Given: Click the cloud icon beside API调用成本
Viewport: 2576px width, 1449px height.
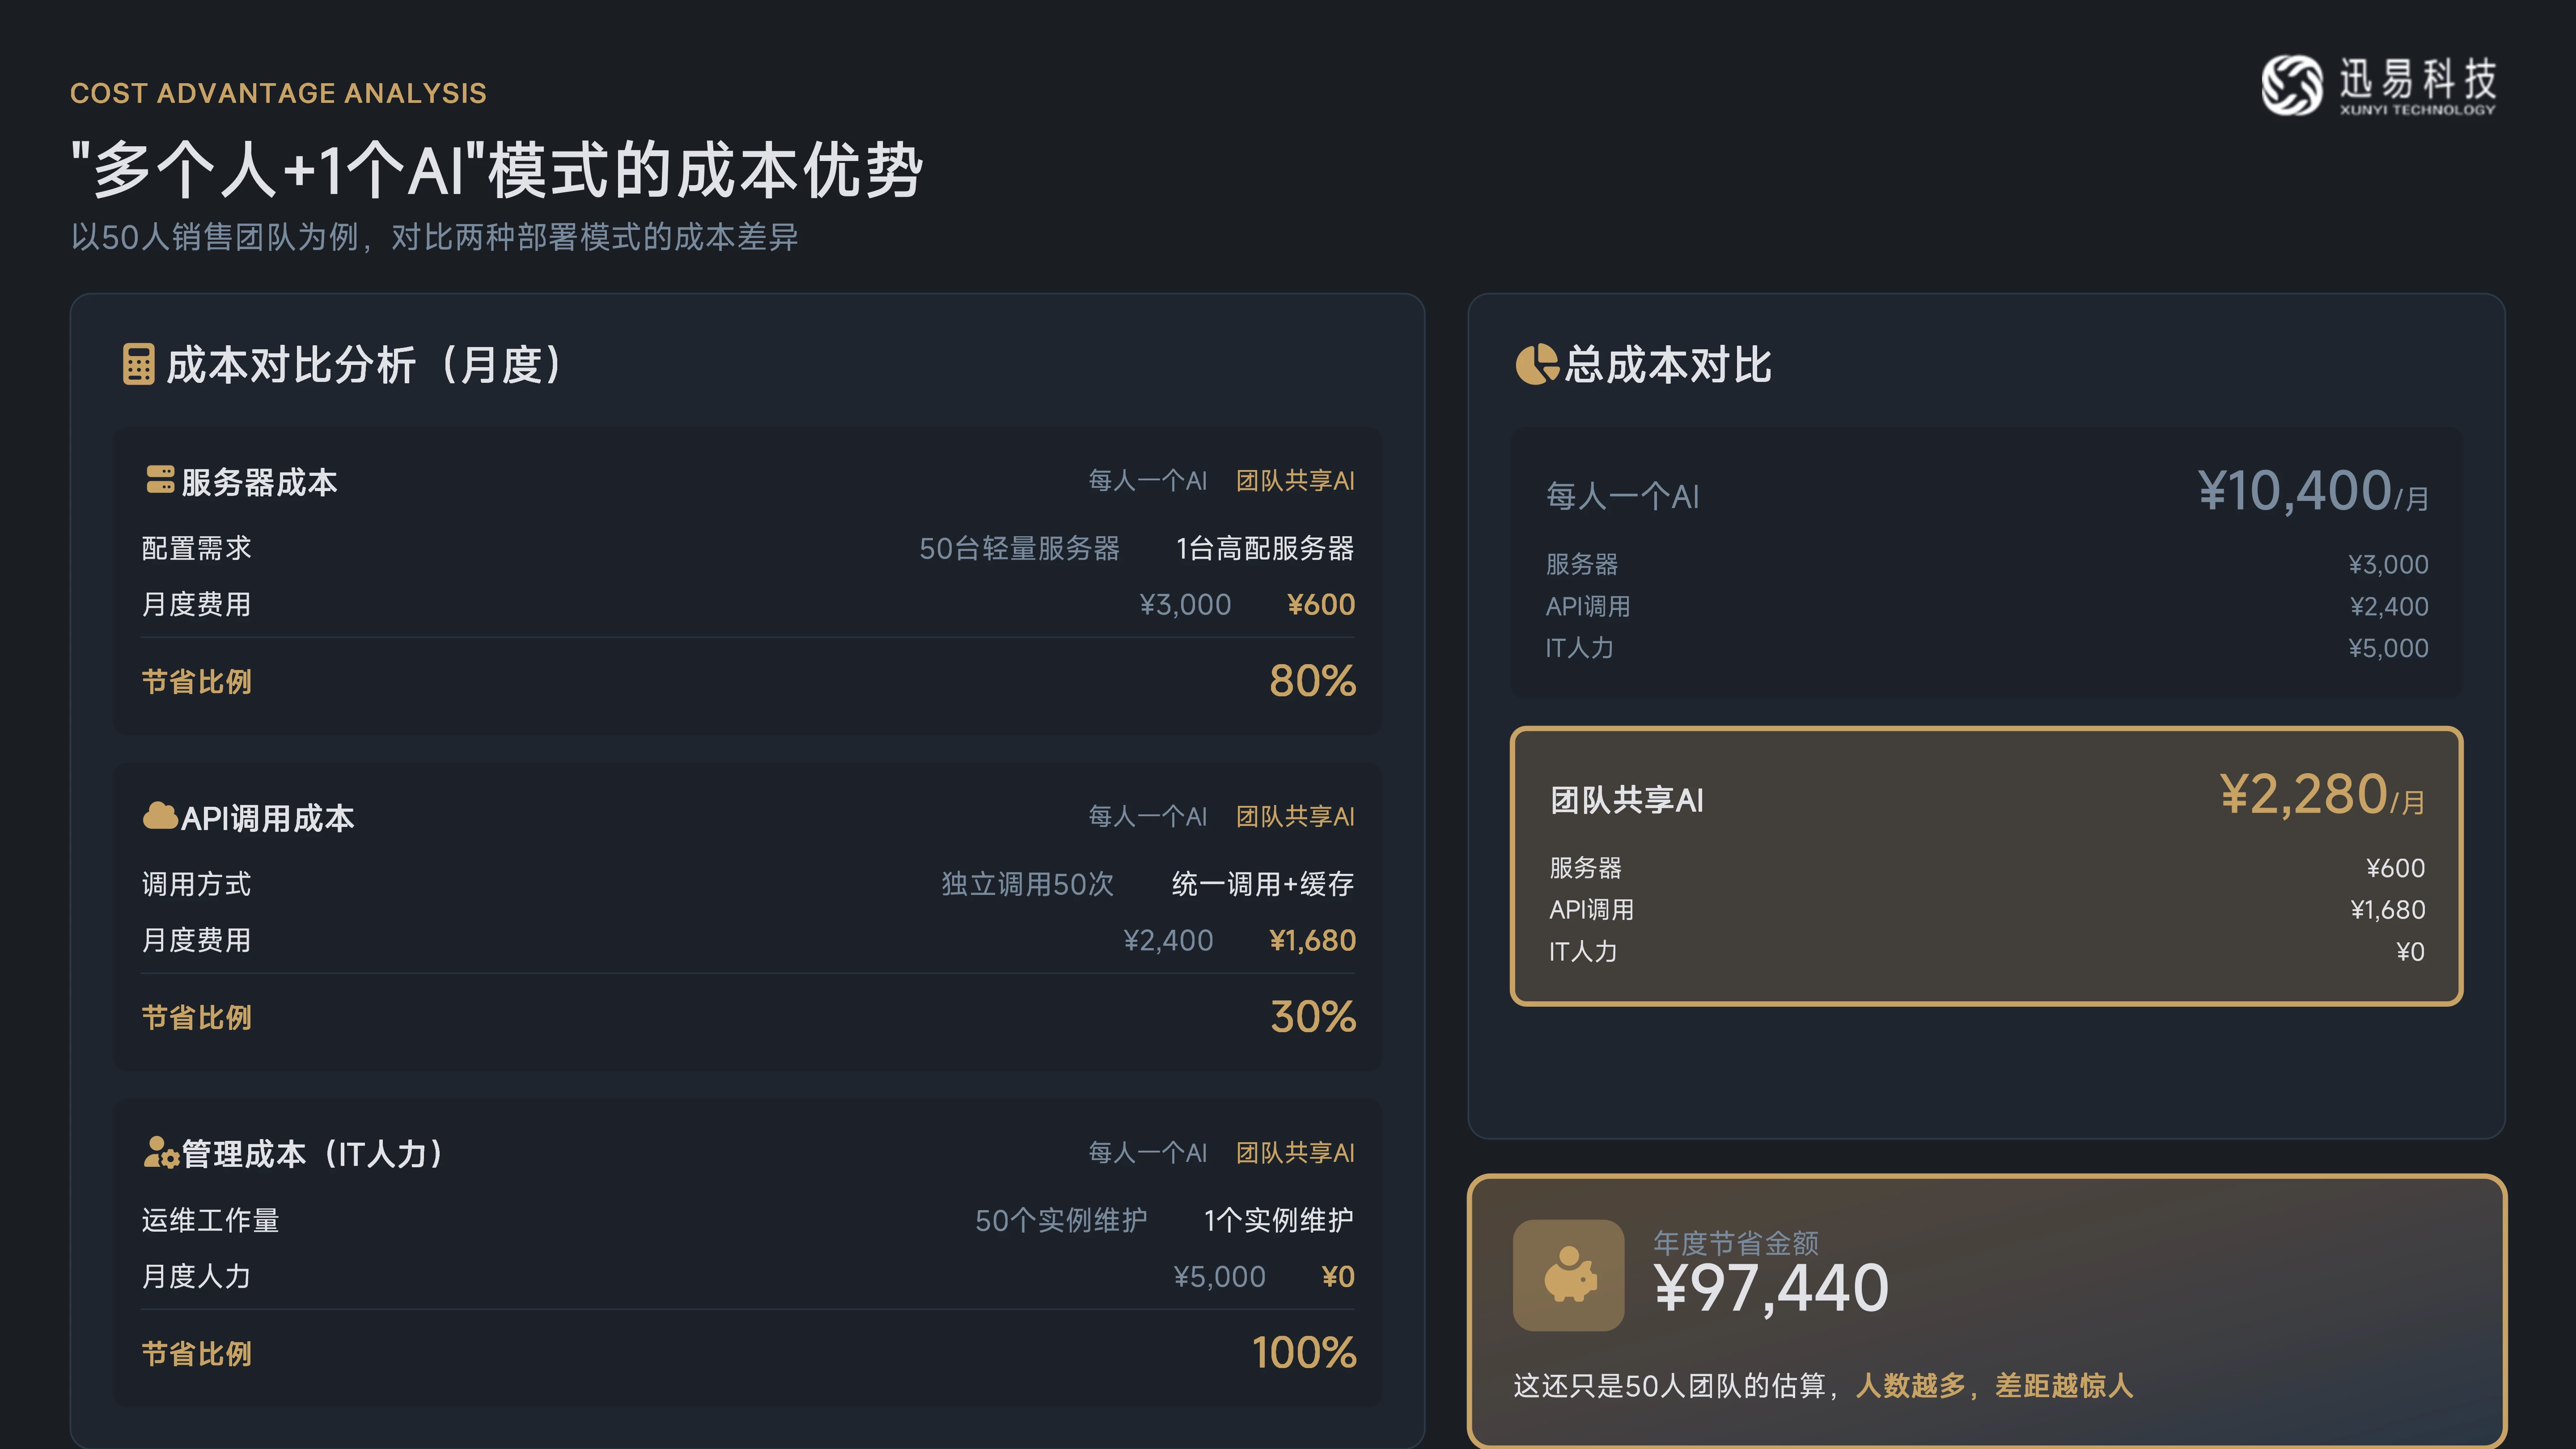Looking at the screenshot, I should click(160, 816).
